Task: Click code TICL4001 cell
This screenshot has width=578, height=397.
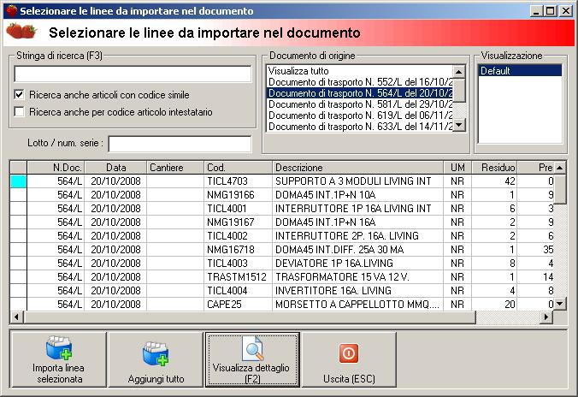Action: point(239,209)
